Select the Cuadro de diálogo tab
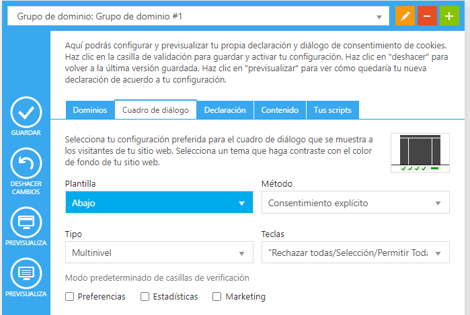470x315 pixels. pyautogui.click(x=155, y=109)
